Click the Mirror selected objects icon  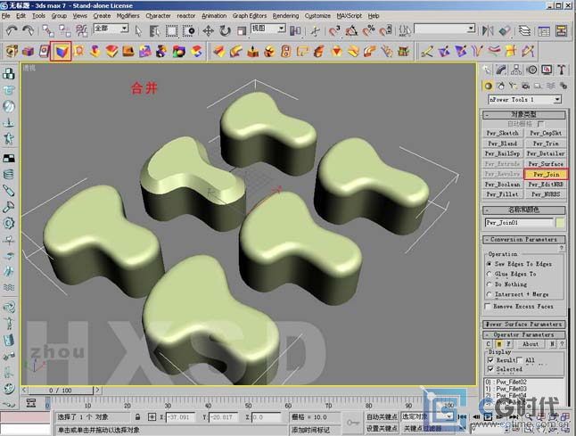(x=488, y=30)
